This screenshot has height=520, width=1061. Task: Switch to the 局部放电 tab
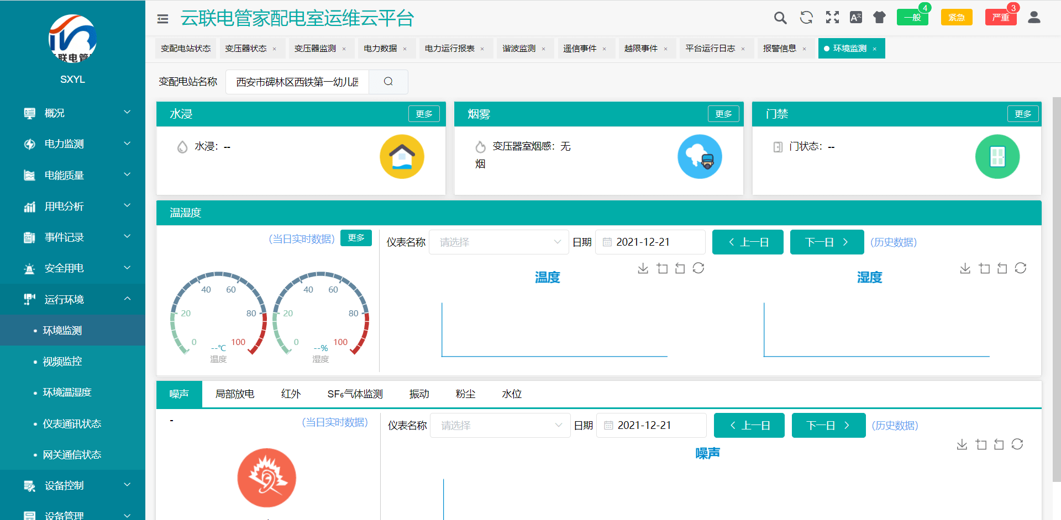(235, 394)
